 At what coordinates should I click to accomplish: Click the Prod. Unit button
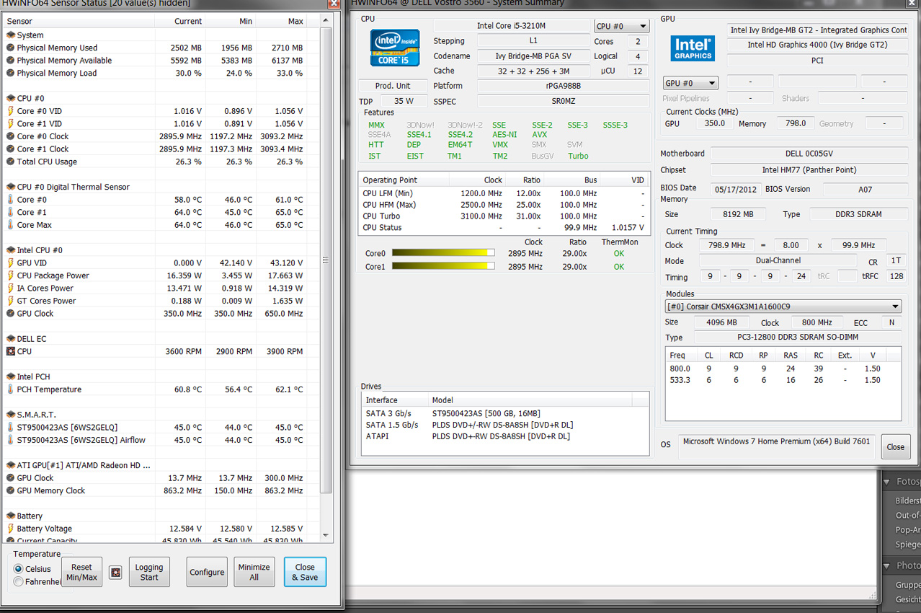[393, 86]
